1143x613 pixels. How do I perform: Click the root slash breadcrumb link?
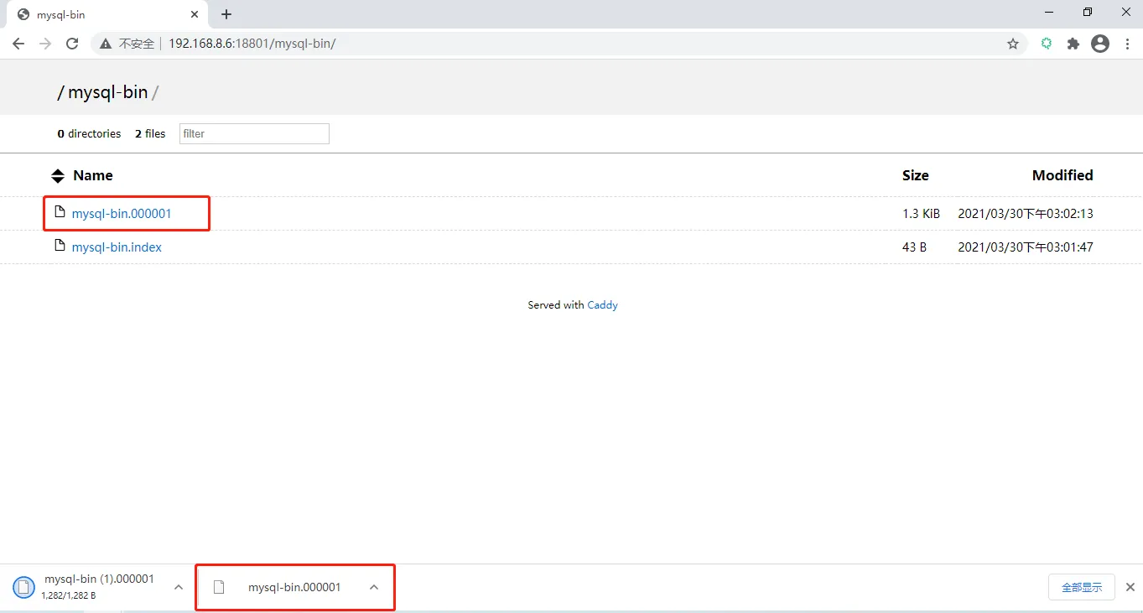point(60,92)
